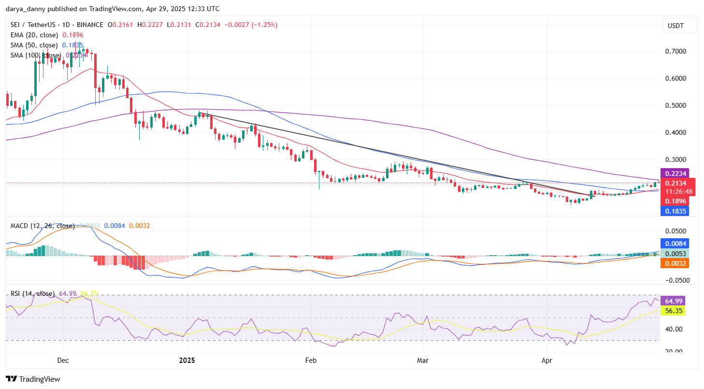Select the SMA (100, close) indicator legend
Viewport: 704px width, 389px height.
(36, 55)
